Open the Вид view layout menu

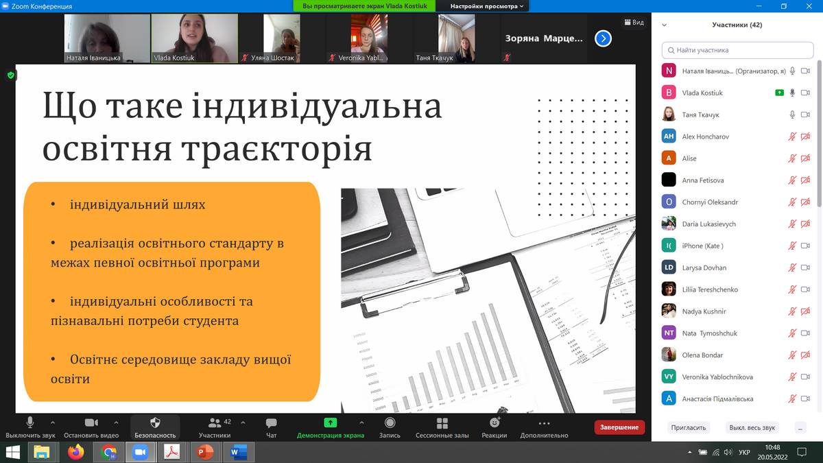coord(634,23)
